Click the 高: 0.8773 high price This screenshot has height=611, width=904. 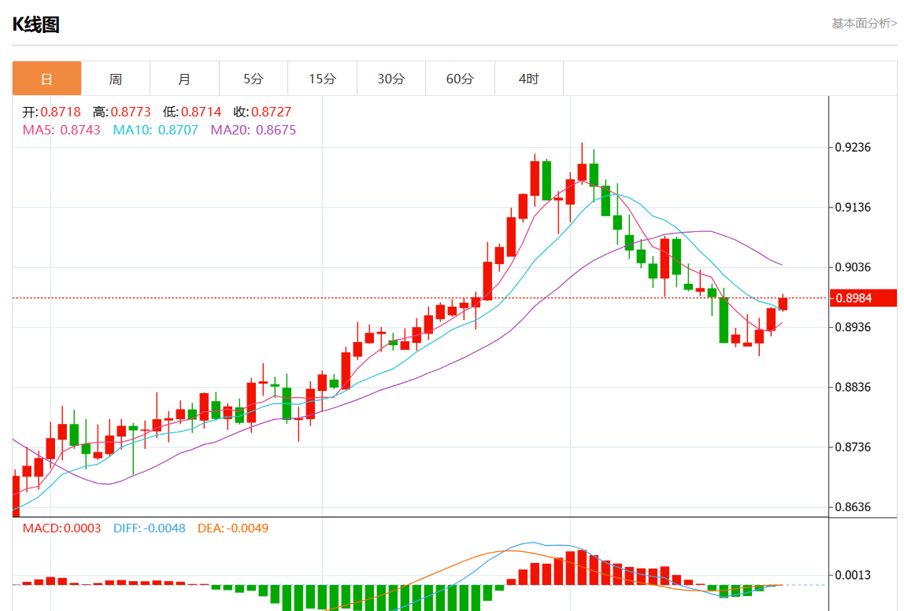[x=121, y=112]
